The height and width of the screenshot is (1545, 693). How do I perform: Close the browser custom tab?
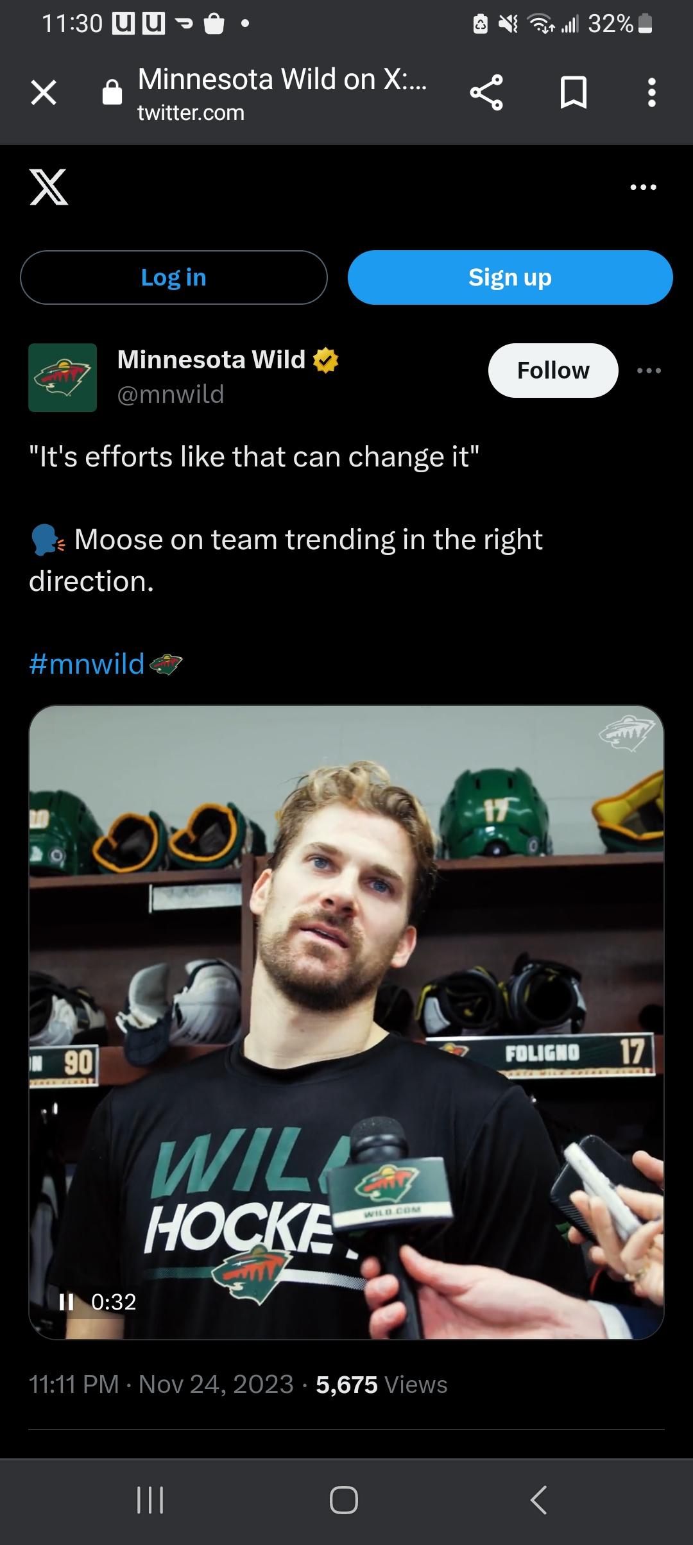click(44, 92)
